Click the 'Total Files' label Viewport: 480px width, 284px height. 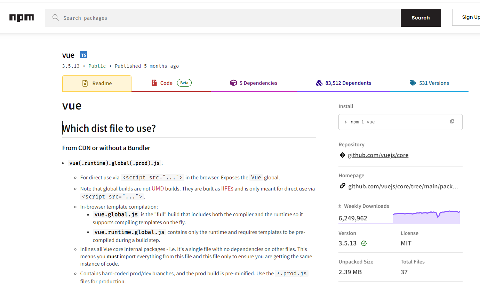click(x=413, y=262)
